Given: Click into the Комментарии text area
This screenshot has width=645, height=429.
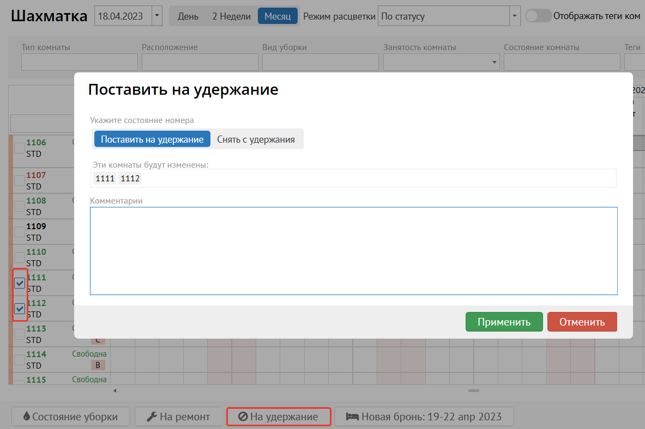Looking at the screenshot, I should pos(353,250).
